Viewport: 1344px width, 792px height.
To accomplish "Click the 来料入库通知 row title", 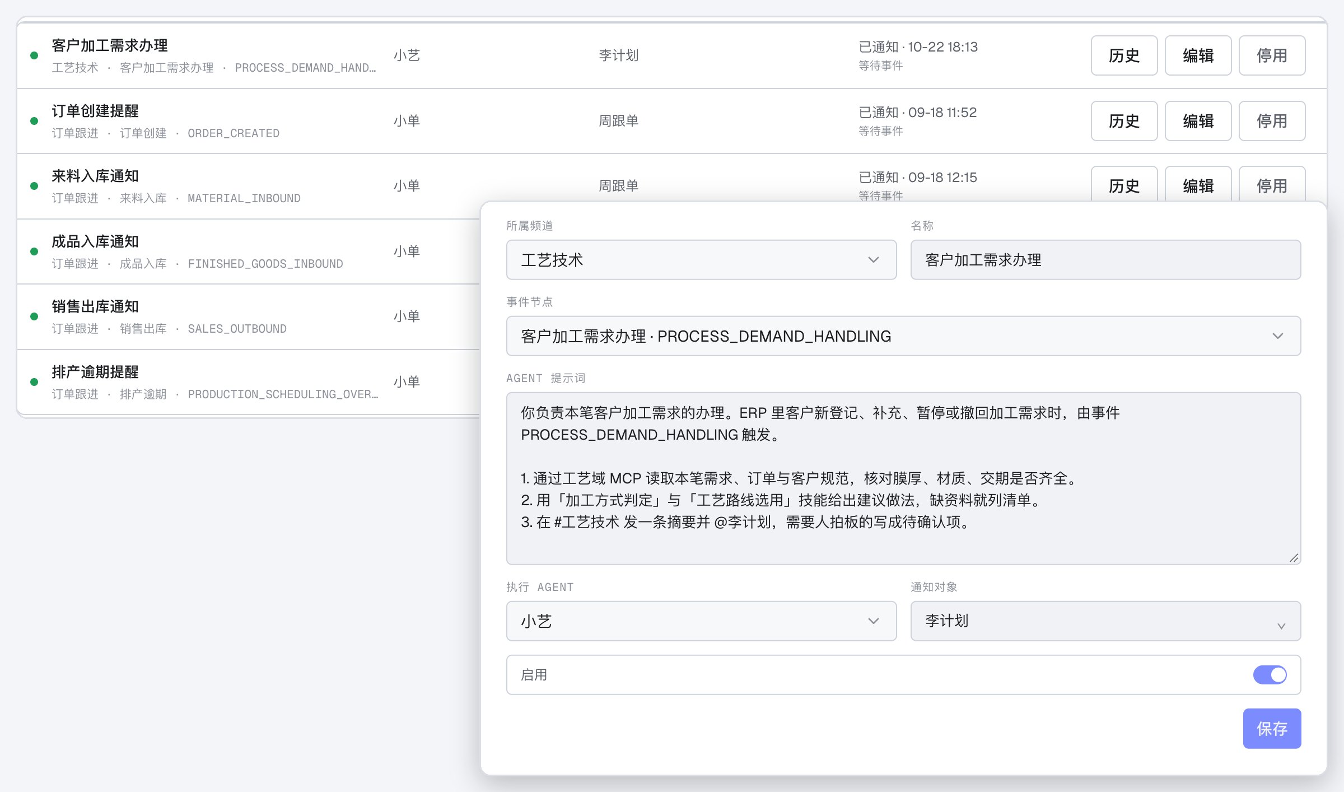I will pyautogui.click(x=95, y=176).
